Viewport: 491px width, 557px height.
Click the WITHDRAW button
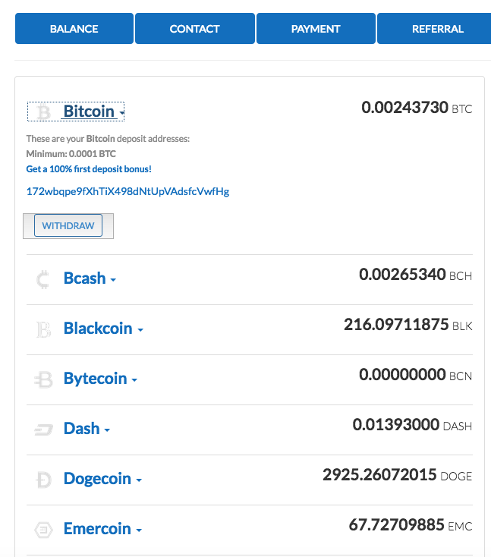[x=68, y=225]
